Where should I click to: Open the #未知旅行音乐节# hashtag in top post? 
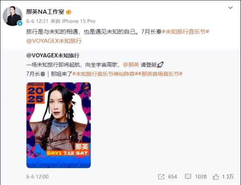pyautogui.click(x=186, y=32)
